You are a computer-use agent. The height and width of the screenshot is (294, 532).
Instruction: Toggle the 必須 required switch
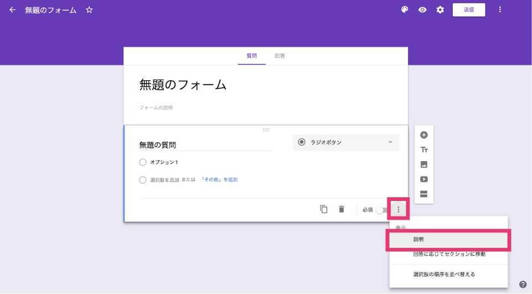pyautogui.click(x=381, y=210)
